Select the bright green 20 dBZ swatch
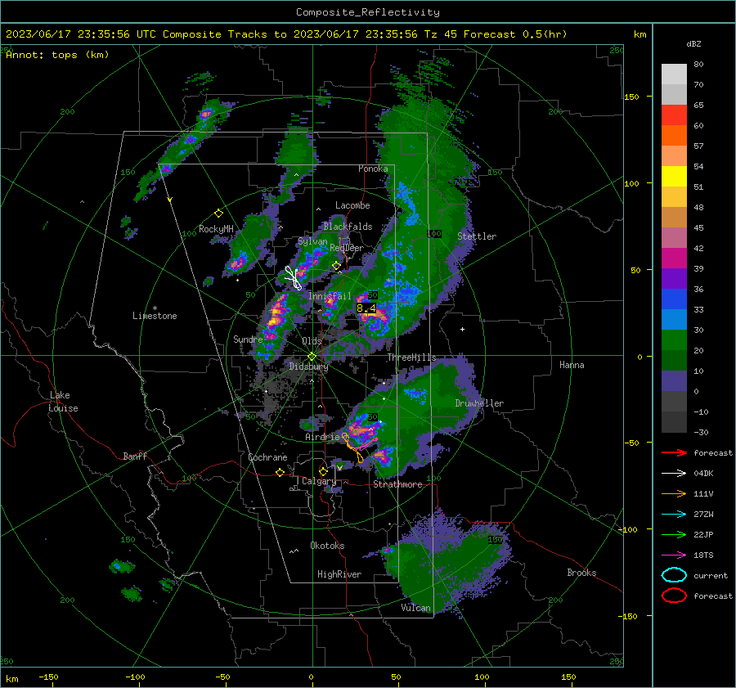This screenshot has width=736, height=688. (674, 340)
